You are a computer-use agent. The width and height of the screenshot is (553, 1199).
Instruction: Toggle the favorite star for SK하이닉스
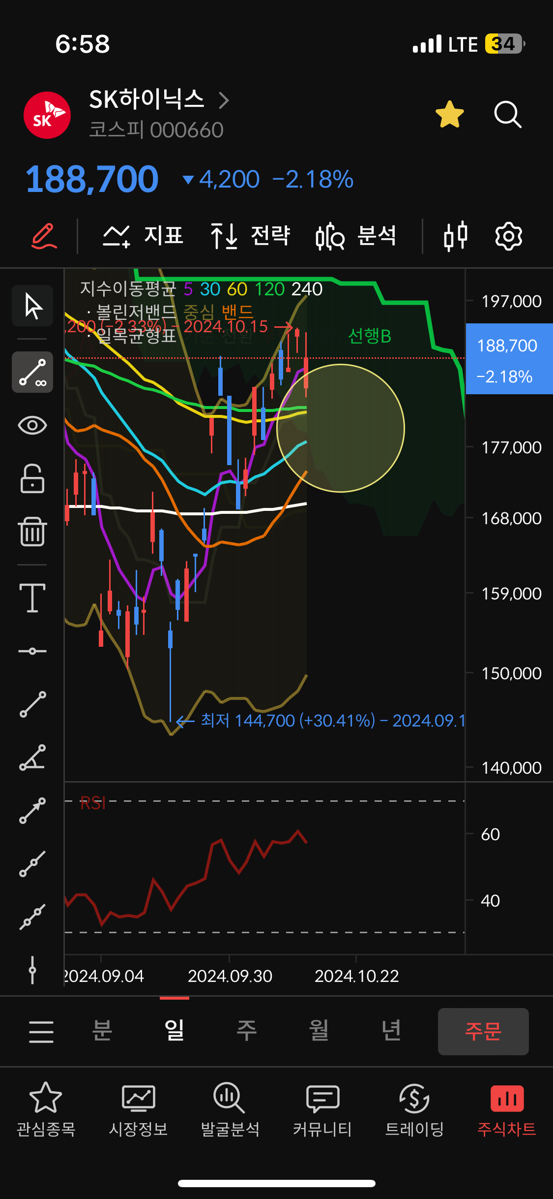point(450,115)
